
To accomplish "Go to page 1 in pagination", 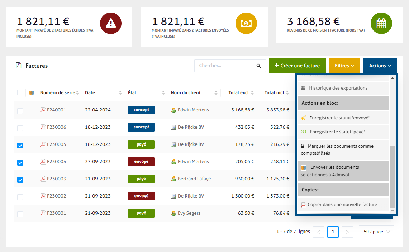I will pyautogui.click(x=333, y=232).
